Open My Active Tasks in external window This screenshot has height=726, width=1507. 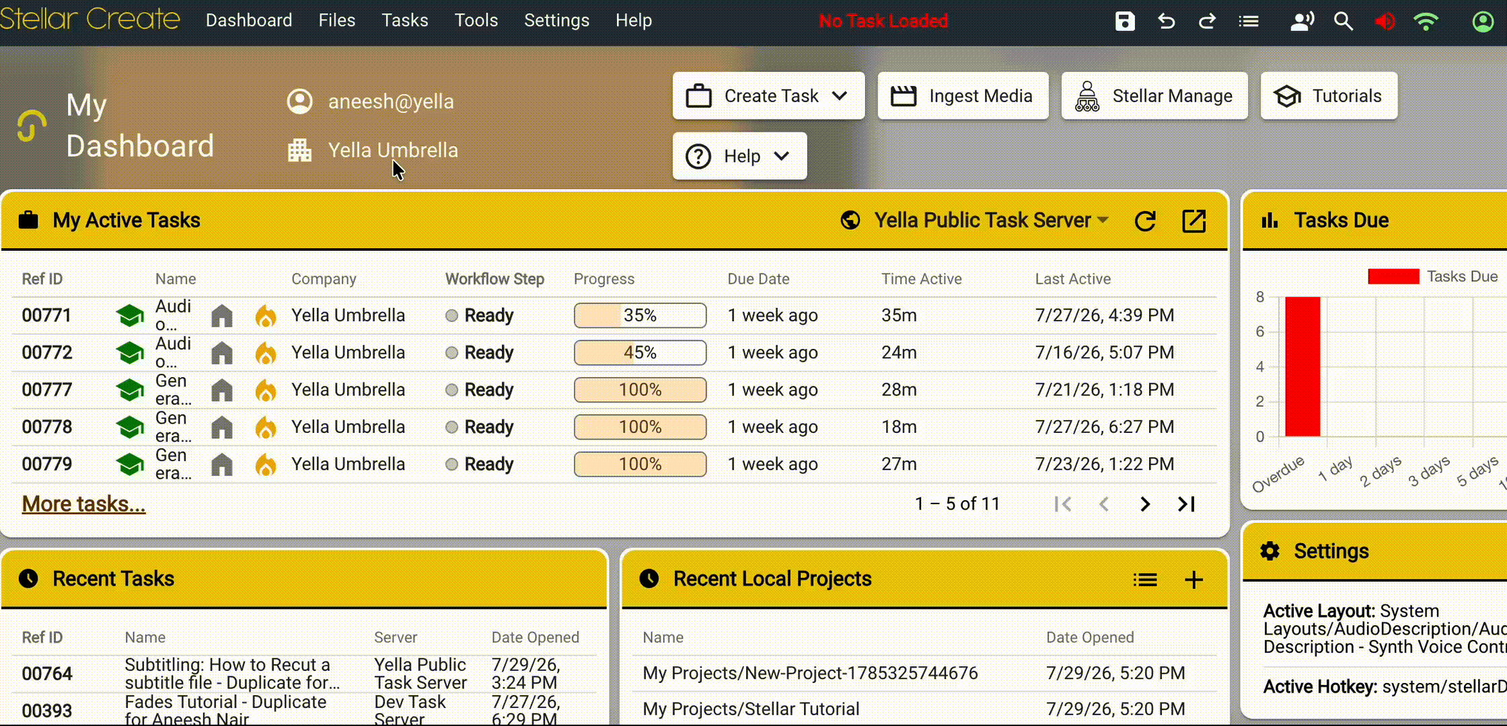click(1193, 220)
